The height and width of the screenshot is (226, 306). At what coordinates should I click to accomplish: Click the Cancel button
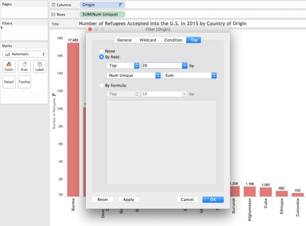click(187, 199)
